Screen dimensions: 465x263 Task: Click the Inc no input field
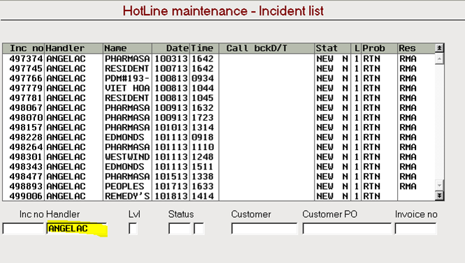(23, 228)
